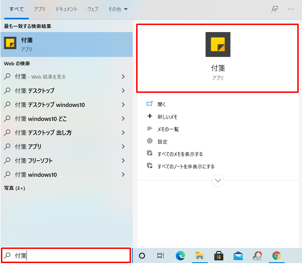The width and height of the screenshot is (302, 264).
Task: Click search icon beside 付箋 デスクトップ
Action: 7,91
